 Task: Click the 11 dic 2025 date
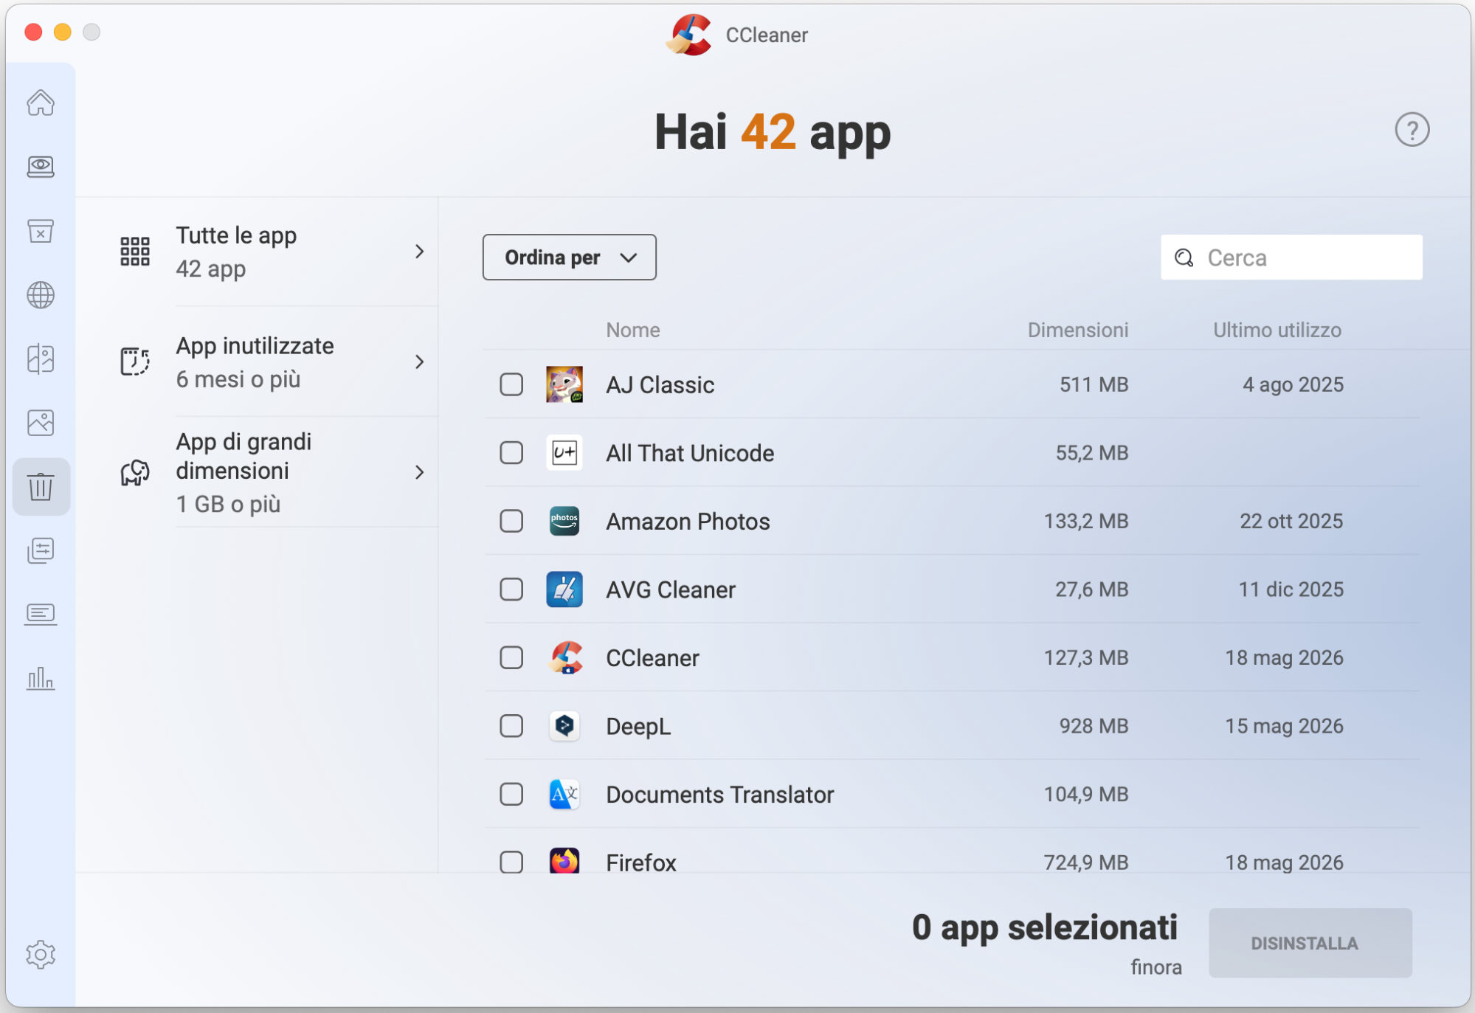click(x=1291, y=590)
